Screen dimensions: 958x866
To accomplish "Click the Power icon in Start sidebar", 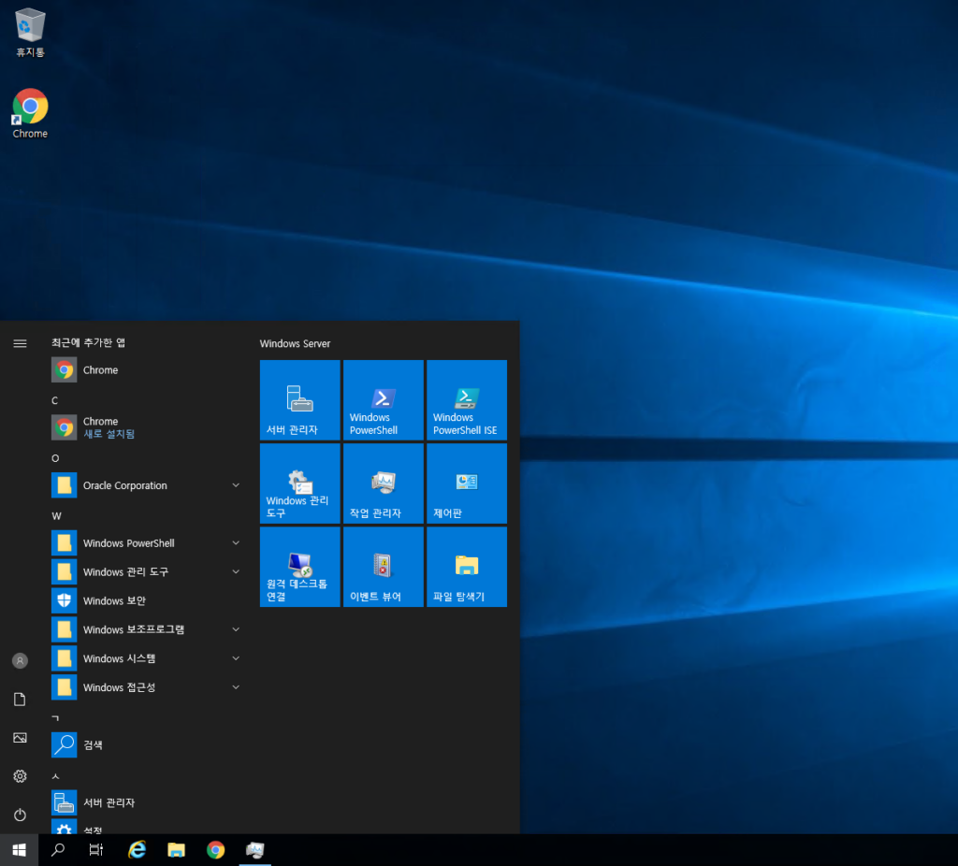I will (20, 815).
